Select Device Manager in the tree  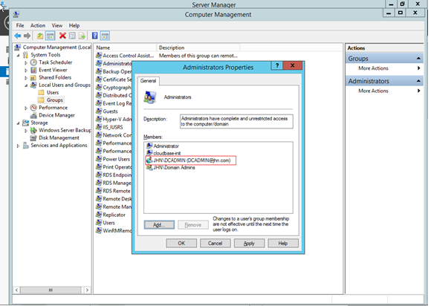tap(56, 115)
